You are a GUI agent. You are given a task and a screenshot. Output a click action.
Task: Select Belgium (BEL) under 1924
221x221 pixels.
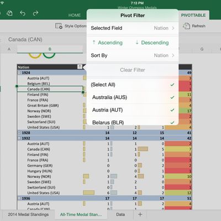coord(39,83)
